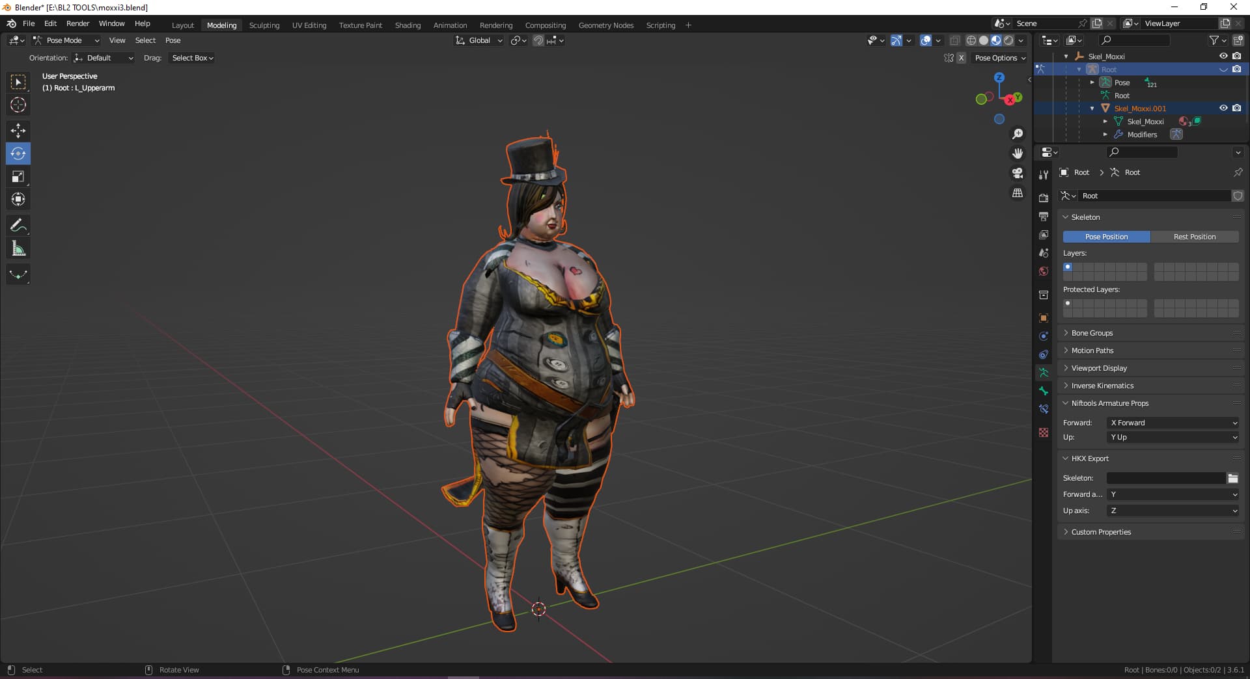This screenshot has height=679, width=1250.
Task: Select the Scale tool
Action: (x=18, y=177)
